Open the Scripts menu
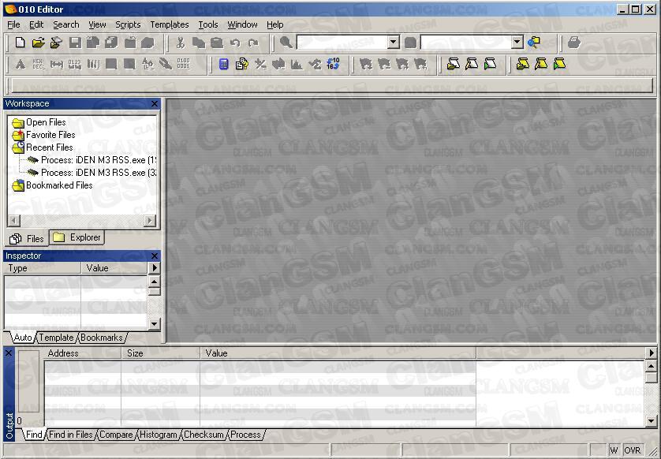This screenshot has height=459, width=661. click(x=128, y=24)
